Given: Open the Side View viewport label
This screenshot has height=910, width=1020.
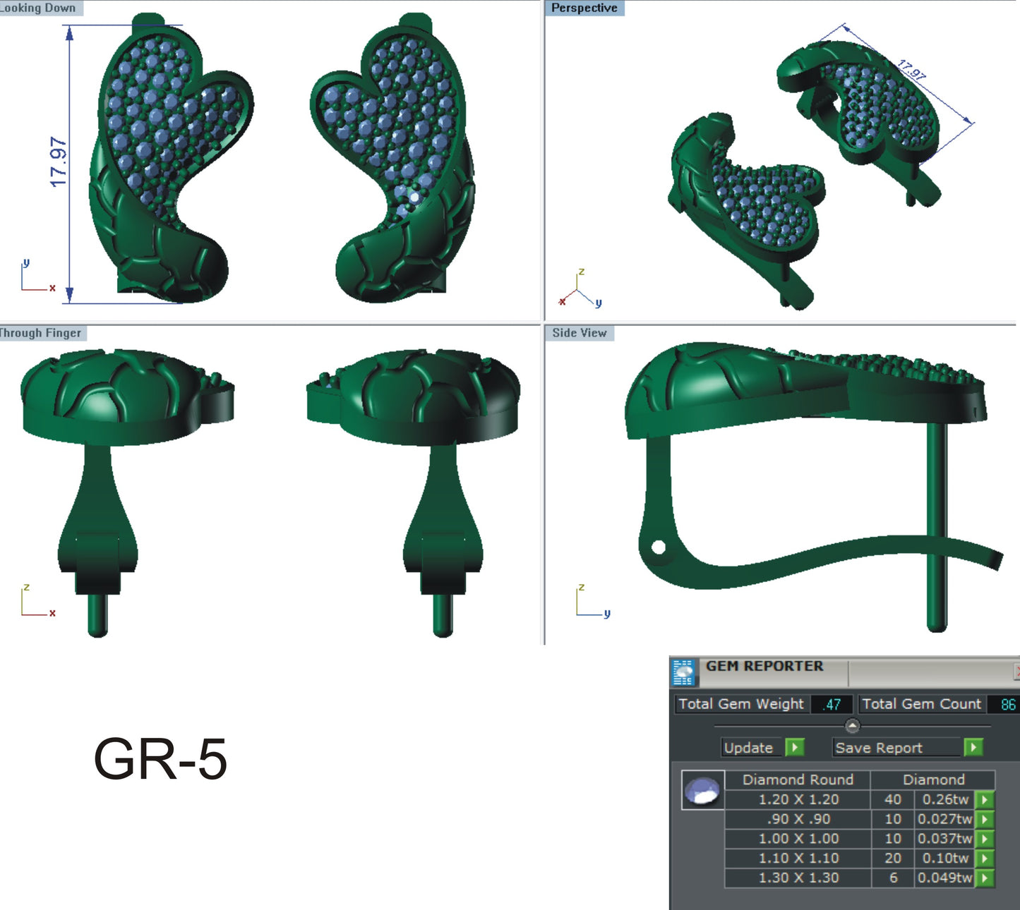Looking at the screenshot, I should [x=579, y=333].
